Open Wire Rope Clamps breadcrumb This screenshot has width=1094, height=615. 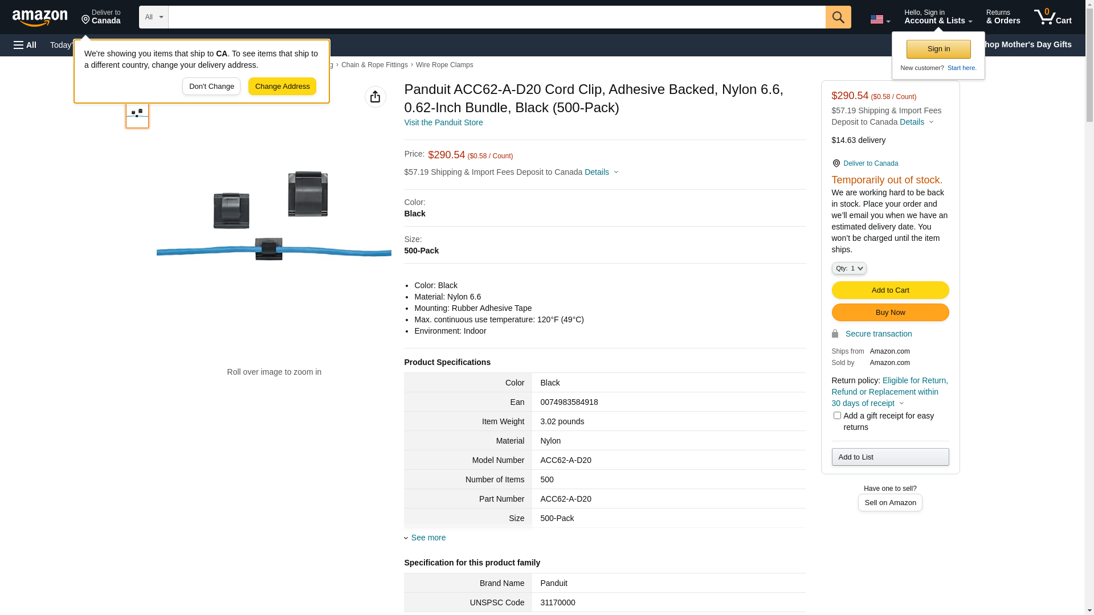click(x=444, y=65)
